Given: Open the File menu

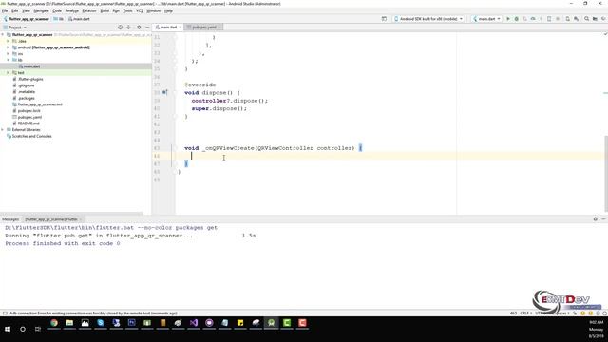Looking at the screenshot, I should coord(5,10).
